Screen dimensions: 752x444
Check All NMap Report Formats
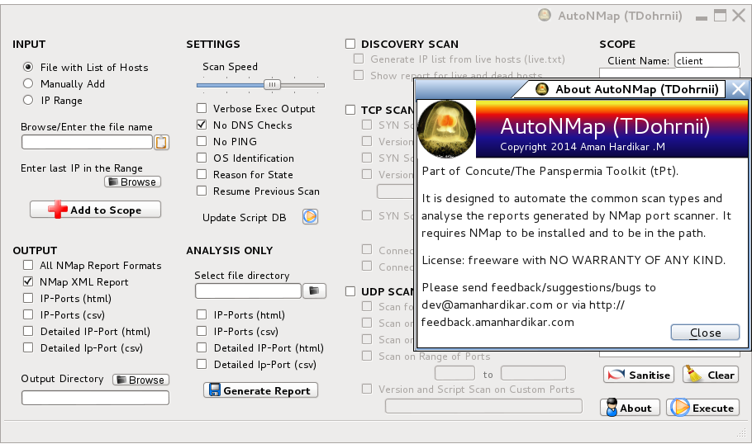click(x=28, y=265)
